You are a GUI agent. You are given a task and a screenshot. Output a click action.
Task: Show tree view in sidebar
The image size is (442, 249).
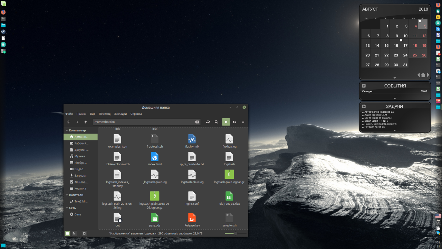[74, 233]
